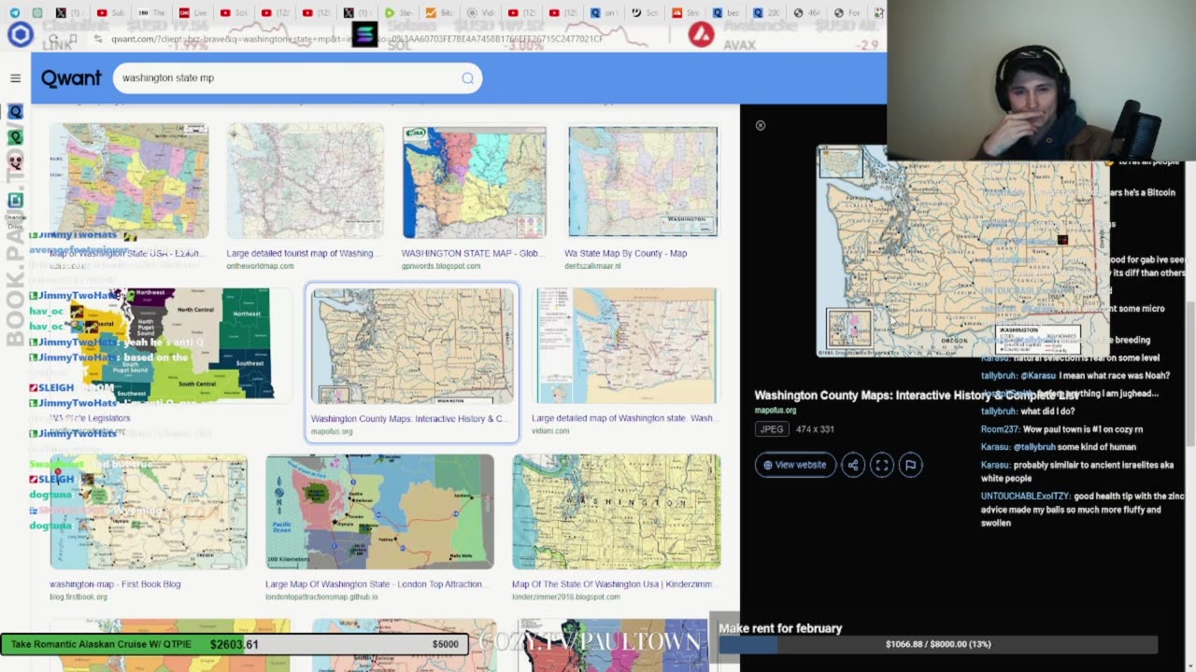Share the previewed Washington map image
Image resolution: width=1196 pixels, height=672 pixels.
click(853, 465)
